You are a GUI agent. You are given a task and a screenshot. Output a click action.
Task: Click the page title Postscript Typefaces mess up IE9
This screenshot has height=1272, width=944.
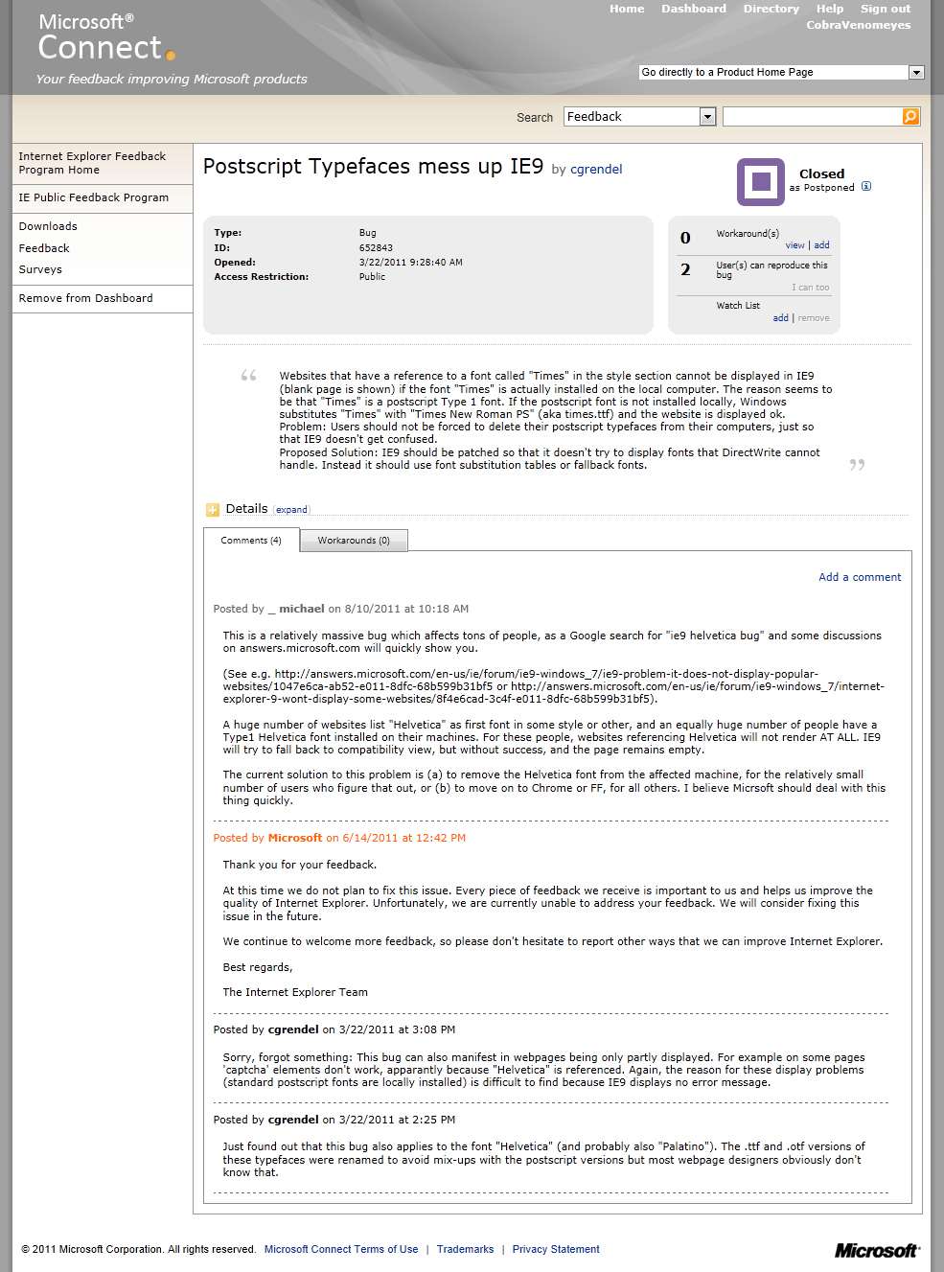tap(374, 167)
